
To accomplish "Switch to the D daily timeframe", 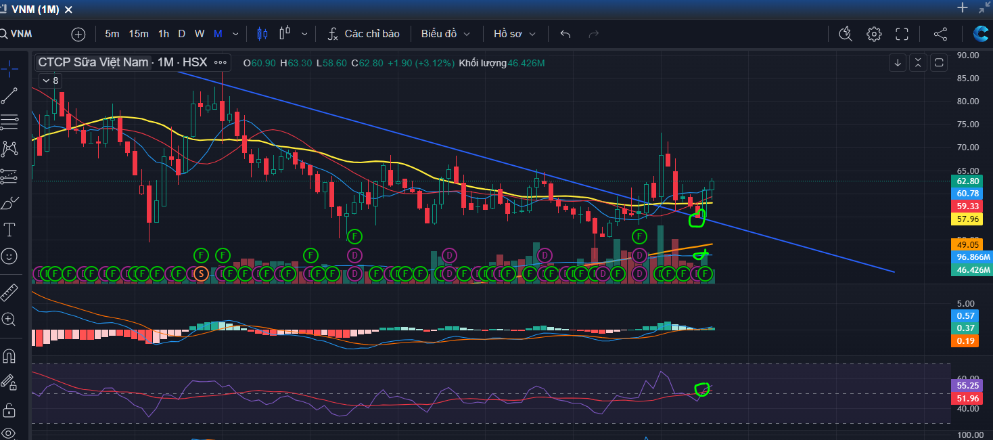I will point(181,34).
